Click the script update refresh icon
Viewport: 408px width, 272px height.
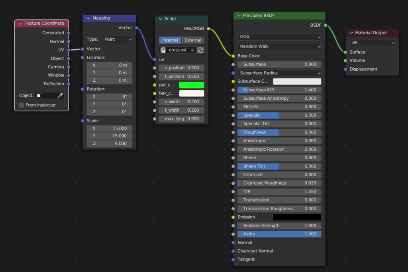(x=200, y=50)
